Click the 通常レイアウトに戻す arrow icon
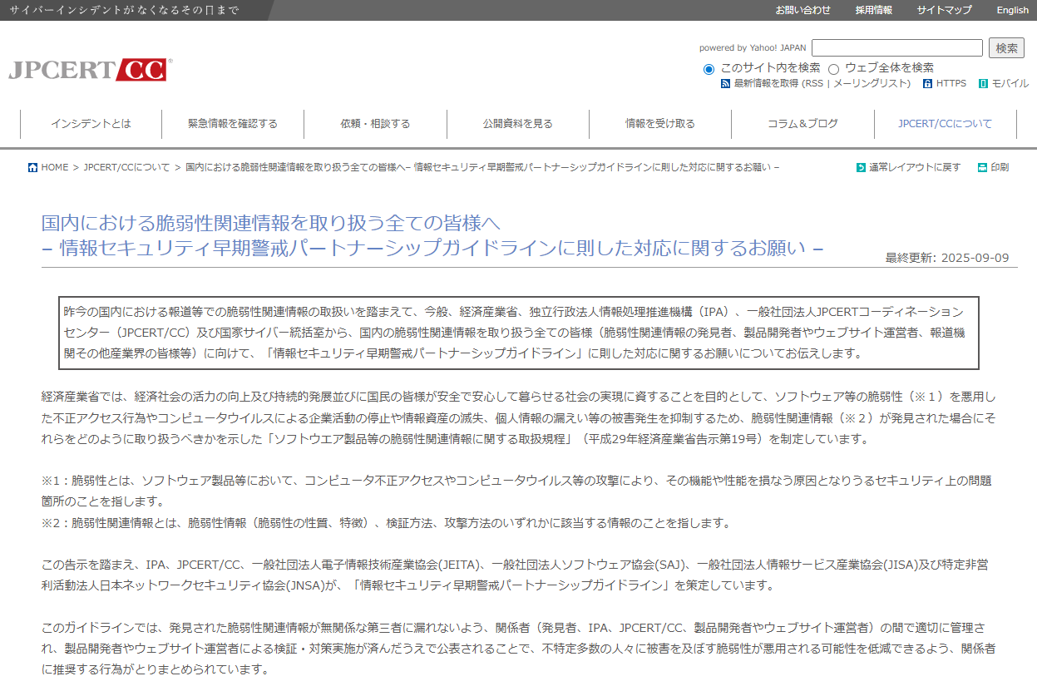Screen dimensions: 1037x691 pos(861,167)
